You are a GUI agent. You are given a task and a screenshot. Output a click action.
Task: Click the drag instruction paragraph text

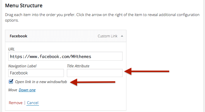[x=102, y=17]
